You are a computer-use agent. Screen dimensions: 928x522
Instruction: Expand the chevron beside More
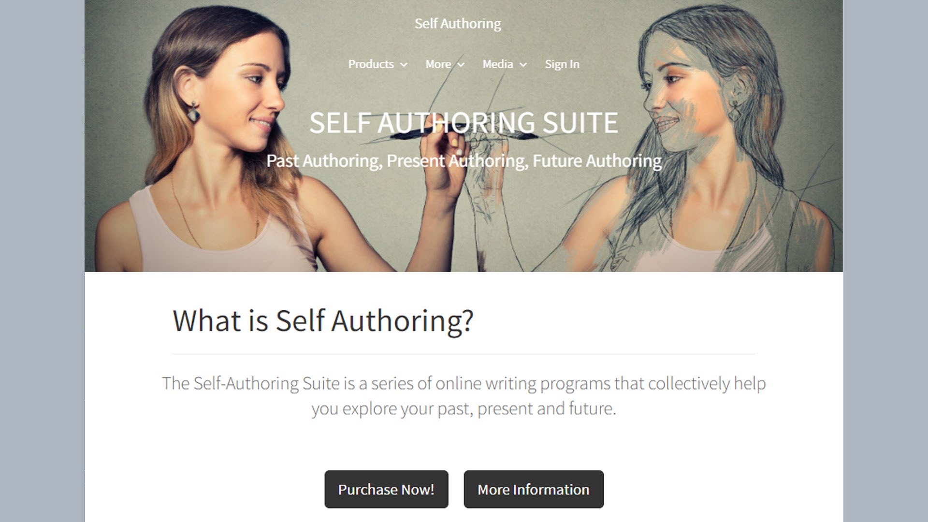coord(461,65)
